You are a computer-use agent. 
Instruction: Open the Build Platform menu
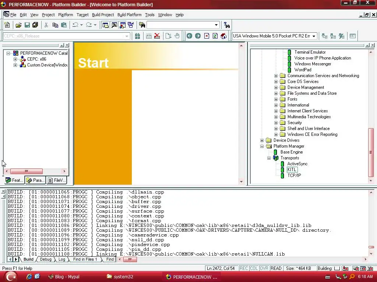[x=129, y=15]
